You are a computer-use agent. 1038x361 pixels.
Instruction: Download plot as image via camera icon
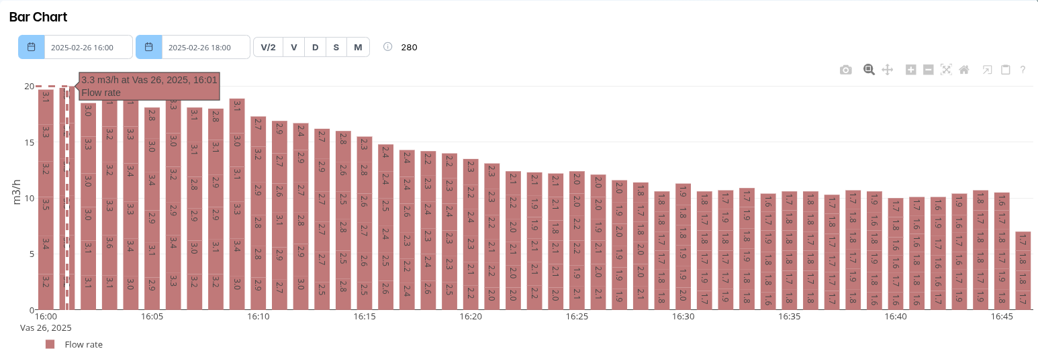click(845, 70)
